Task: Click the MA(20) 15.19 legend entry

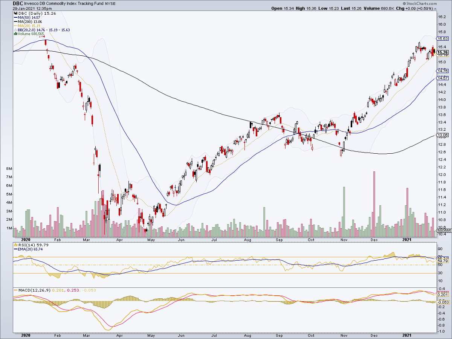Action: [29, 26]
